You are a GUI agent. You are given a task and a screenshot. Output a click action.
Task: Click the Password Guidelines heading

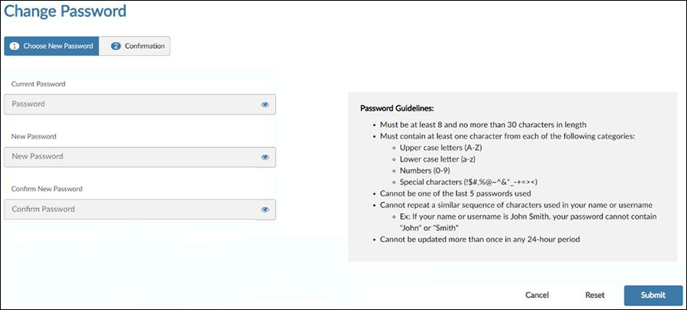[x=397, y=107]
